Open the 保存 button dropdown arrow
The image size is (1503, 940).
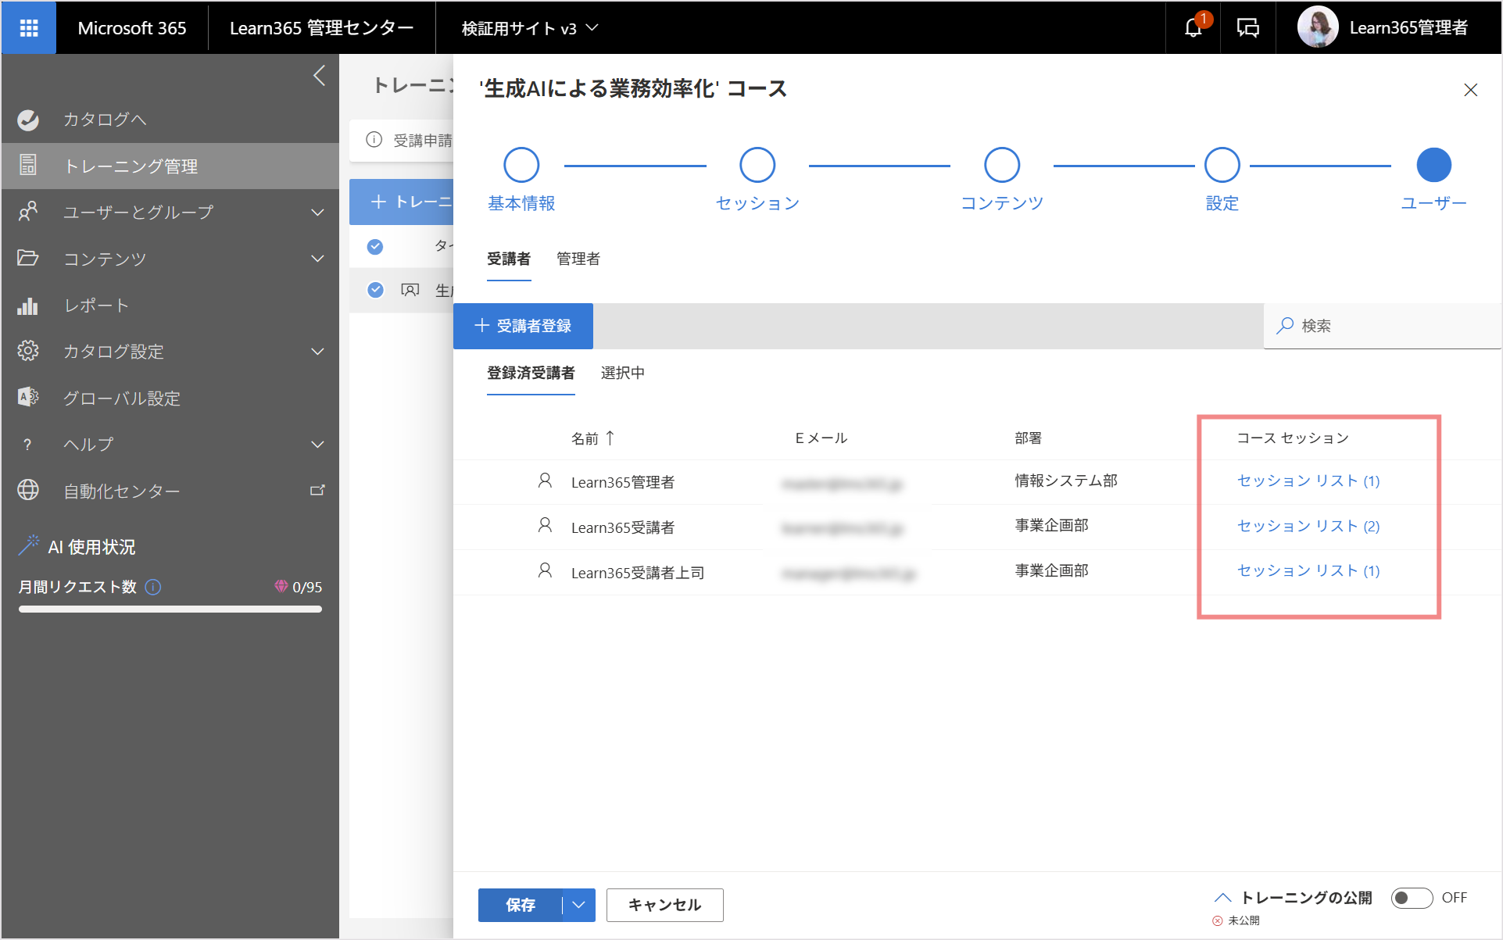coord(579,905)
